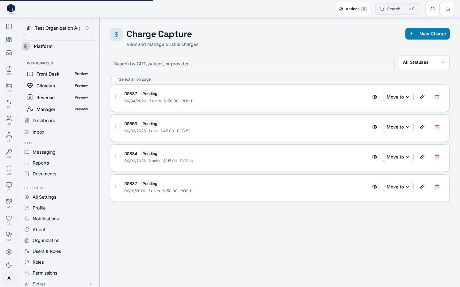Open the All Statuses filter dropdown
The height and width of the screenshot is (287, 460).
424,62
